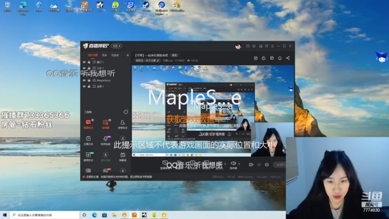Click the stream preview canvas
The image size is (389, 219).
tap(213, 111)
